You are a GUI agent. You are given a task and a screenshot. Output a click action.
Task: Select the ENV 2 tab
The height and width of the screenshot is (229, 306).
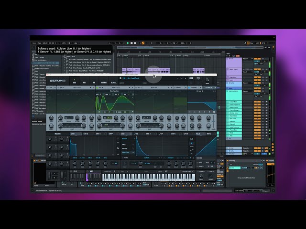point(87,134)
